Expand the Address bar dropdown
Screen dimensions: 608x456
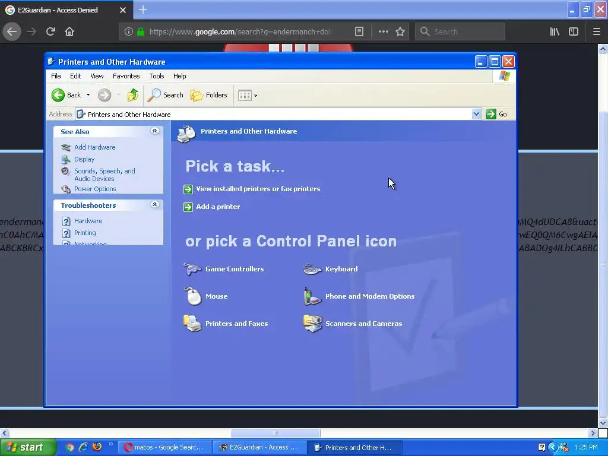point(476,114)
